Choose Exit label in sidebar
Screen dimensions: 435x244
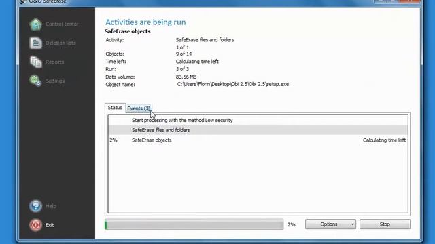pos(50,225)
